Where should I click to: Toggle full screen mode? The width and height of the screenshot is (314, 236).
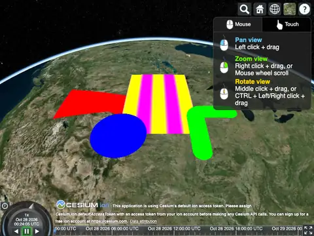tap(308, 231)
